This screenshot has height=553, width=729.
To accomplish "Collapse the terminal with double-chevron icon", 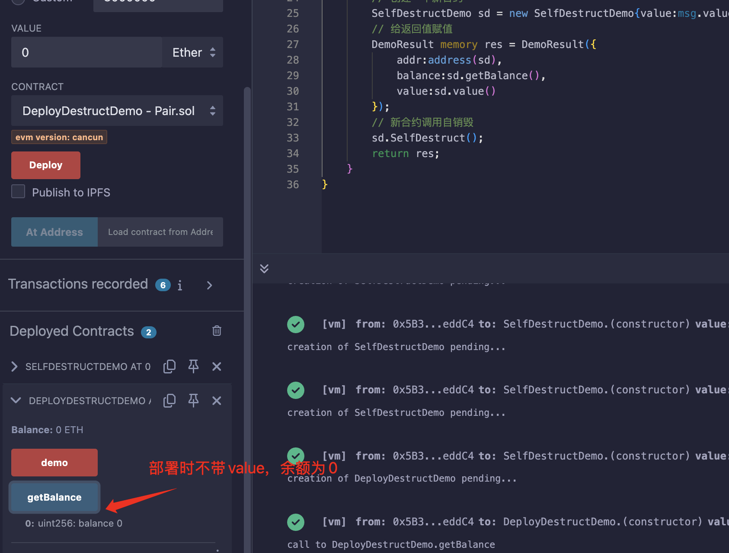I will pyautogui.click(x=264, y=269).
